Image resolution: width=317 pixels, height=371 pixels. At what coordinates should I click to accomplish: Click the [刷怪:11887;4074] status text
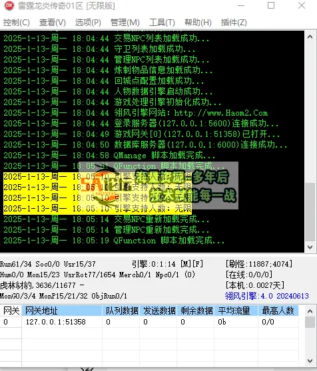pyautogui.click(x=259, y=264)
